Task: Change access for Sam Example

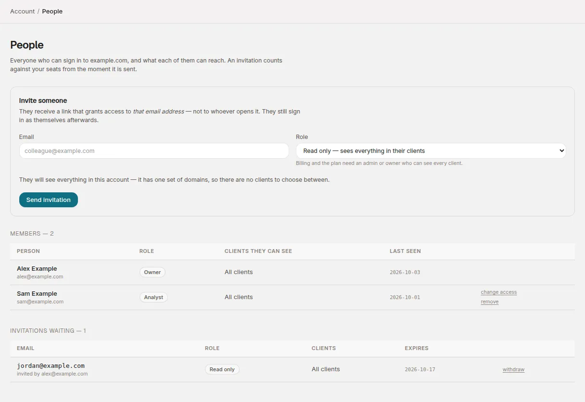Action: [498, 292]
